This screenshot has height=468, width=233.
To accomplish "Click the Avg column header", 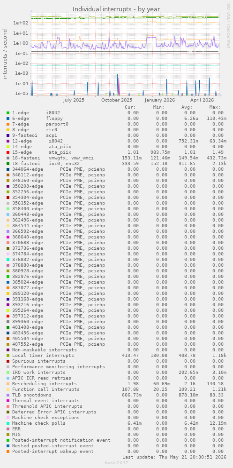I will tap(187, 107).
